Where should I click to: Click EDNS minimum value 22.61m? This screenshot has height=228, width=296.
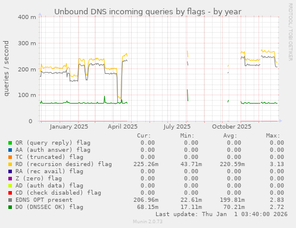click(x=191, y=200)
